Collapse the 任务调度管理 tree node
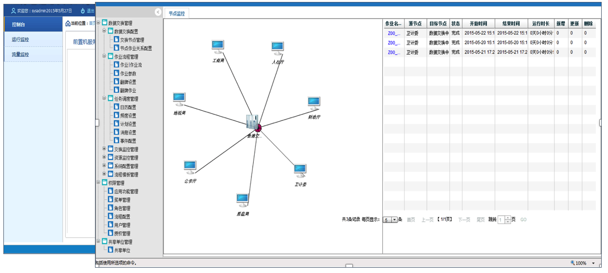 point(104,99)
